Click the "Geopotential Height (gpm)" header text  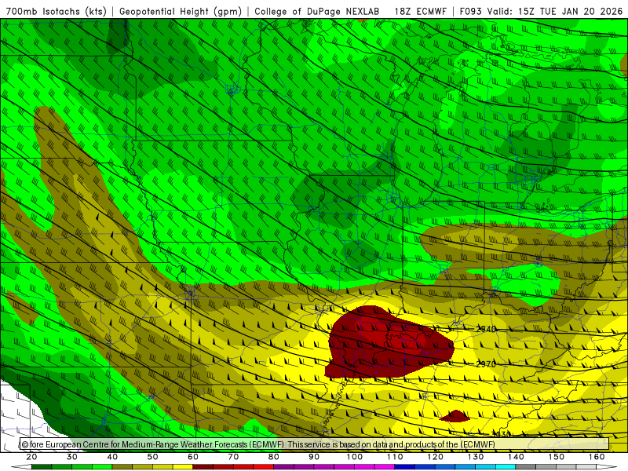[181, 11]
